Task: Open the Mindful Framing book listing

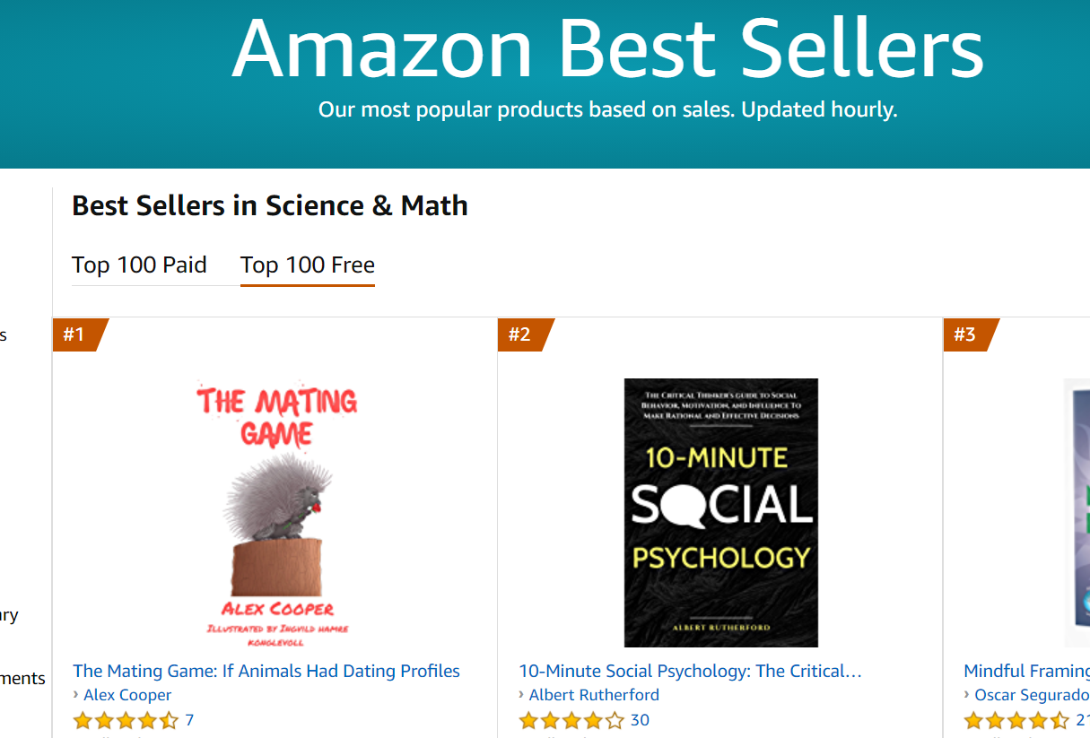Action: click(x=1025, y=670)
